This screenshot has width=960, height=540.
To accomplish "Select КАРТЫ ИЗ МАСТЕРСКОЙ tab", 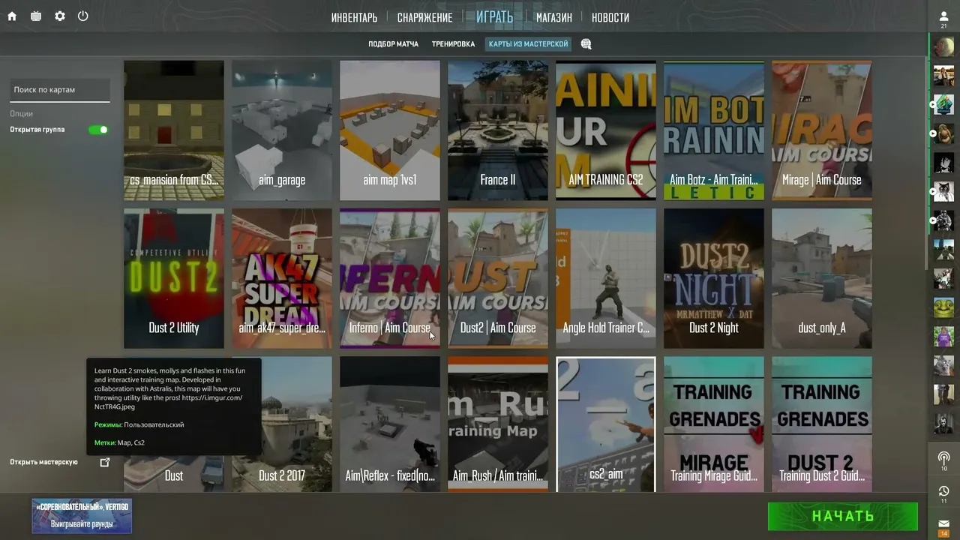I will click(528, 44).
